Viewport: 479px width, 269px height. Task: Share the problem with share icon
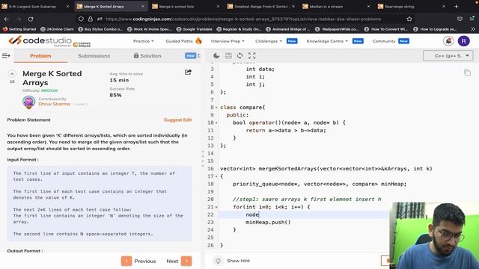[188, 72]
